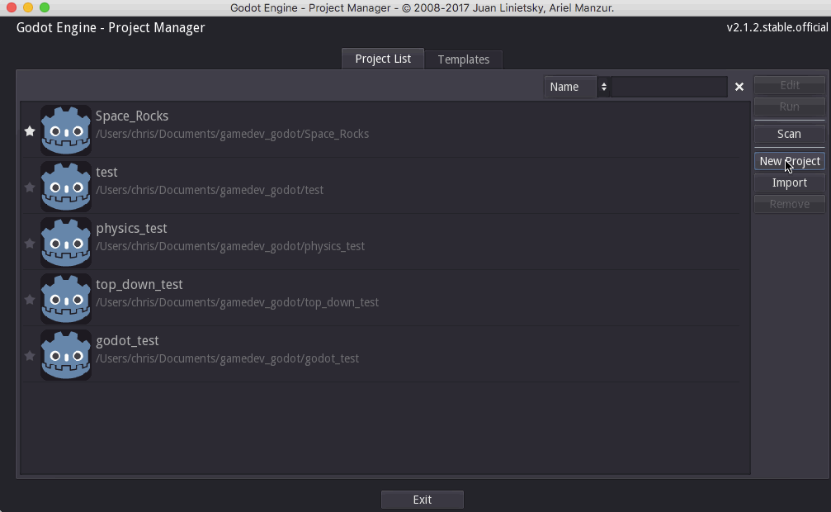Screen dimensions: 831x512
Task: Select the physics_test project title
Action: pyautogui.click(x=131, y=229)
